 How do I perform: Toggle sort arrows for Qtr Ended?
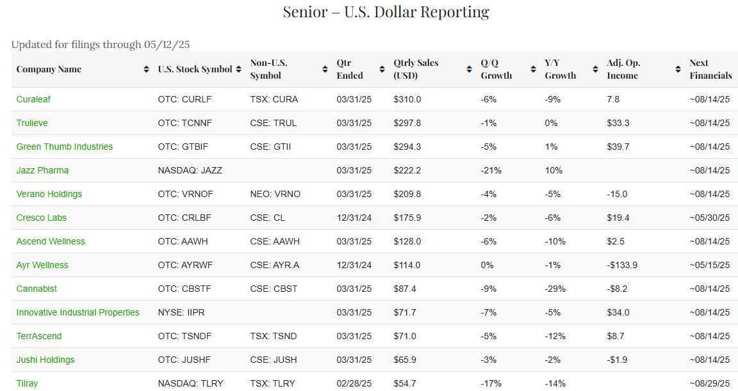[x=382, y=69]
